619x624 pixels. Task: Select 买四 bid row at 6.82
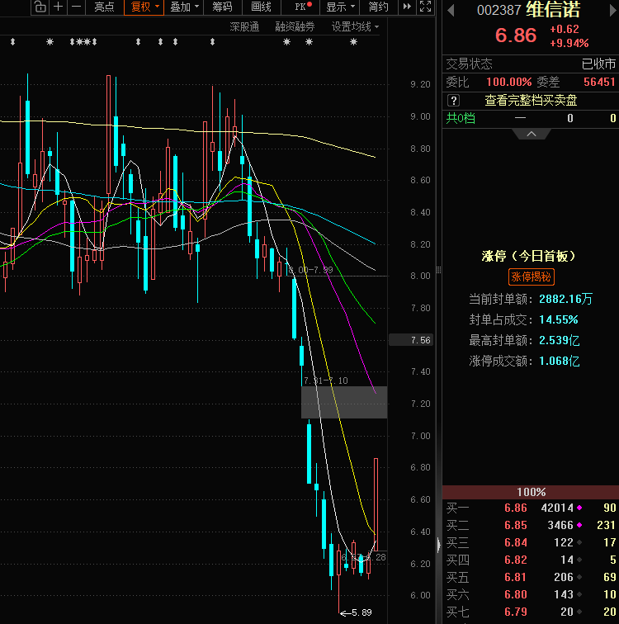(531, 560)
